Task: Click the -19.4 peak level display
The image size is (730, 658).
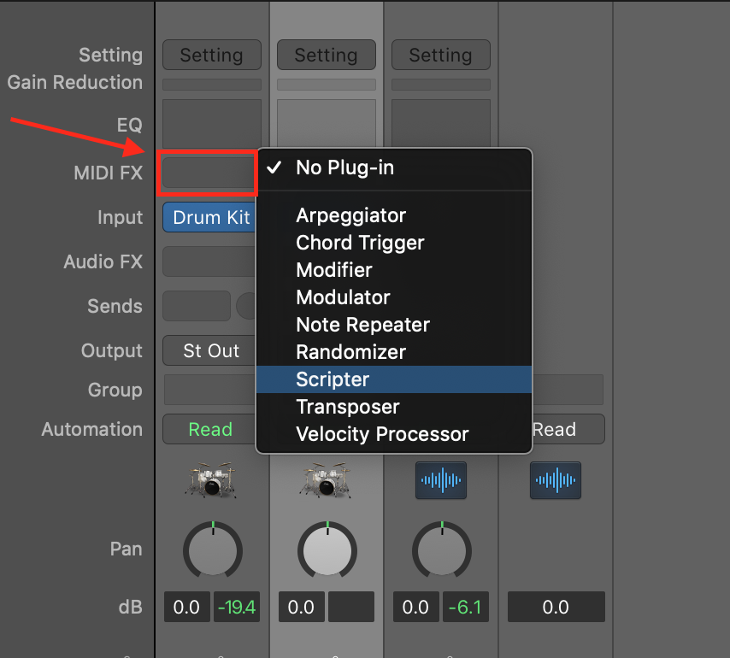Action: click(x=237, y=607)
